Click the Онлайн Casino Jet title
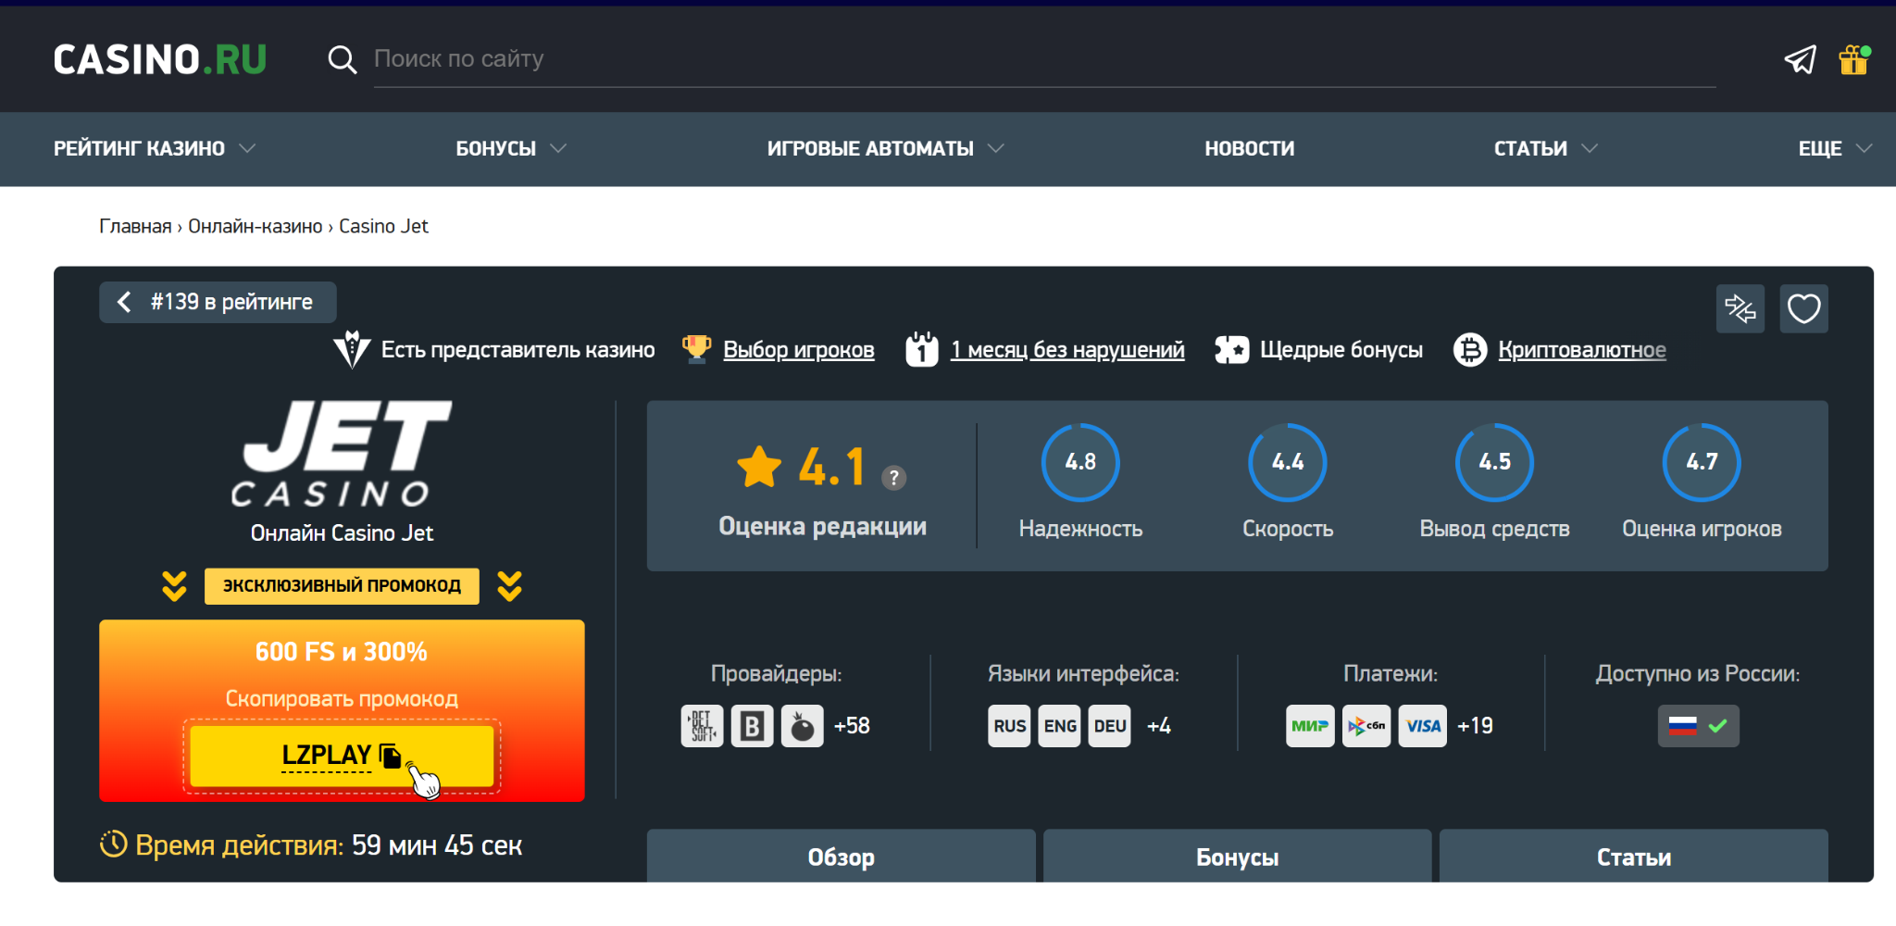The image size is (1896, 926). (x=342, y=533)
